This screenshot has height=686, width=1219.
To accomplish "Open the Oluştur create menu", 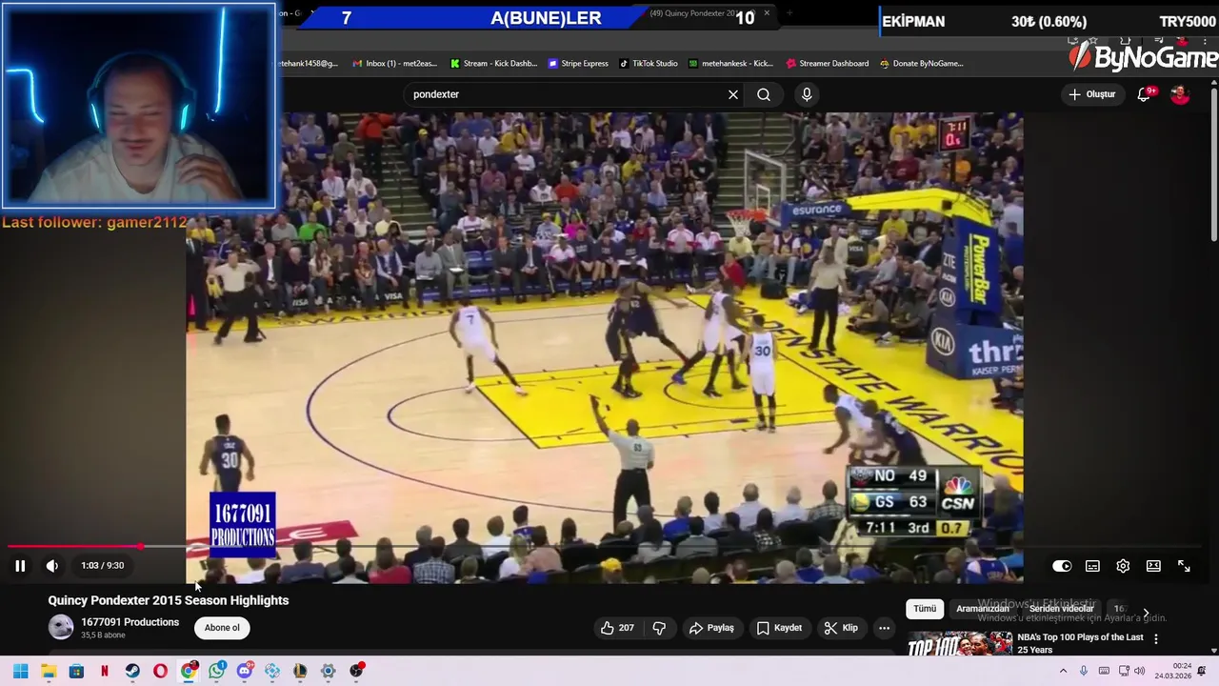I will pyautogui.click(x=1091, y=94).
